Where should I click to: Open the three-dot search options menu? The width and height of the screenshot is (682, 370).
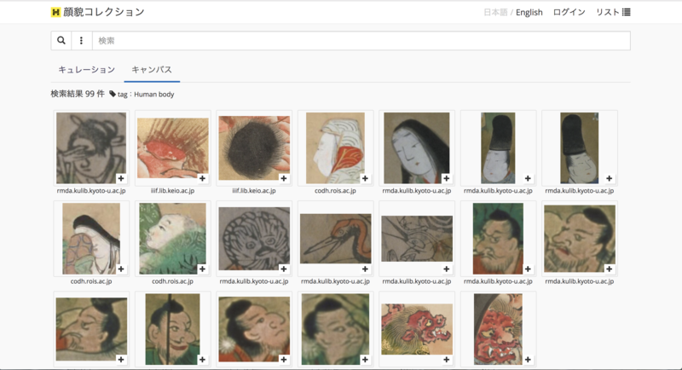point(81,40)
